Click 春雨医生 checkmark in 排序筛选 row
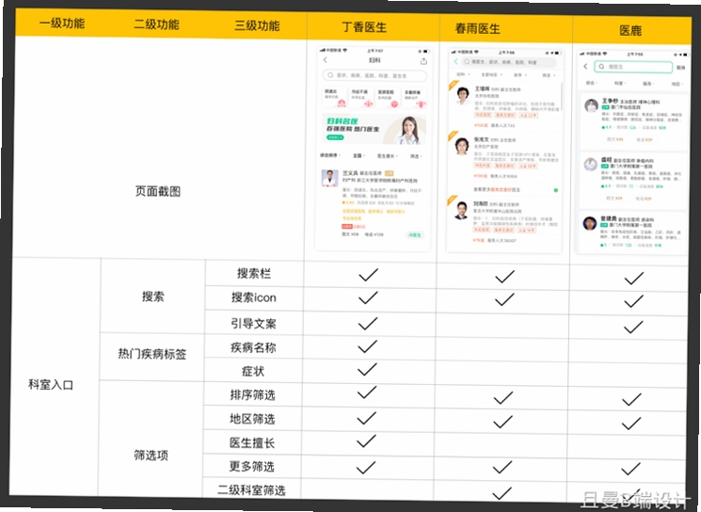 (x=503, y=397)
